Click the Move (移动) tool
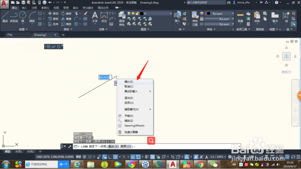301x169 pixels. pos(53,14)
